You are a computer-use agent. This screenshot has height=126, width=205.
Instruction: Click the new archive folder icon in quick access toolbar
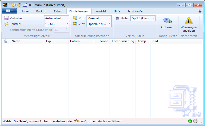13,5
